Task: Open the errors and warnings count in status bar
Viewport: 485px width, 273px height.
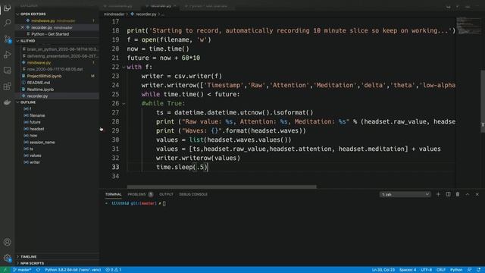Action: 114,270
